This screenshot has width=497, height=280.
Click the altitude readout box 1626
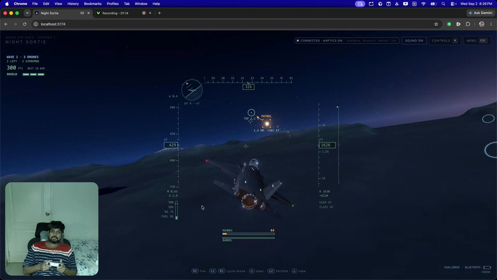point(327,145)
